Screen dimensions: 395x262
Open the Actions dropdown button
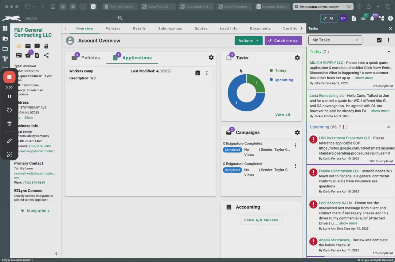click(x=249, y=40)
